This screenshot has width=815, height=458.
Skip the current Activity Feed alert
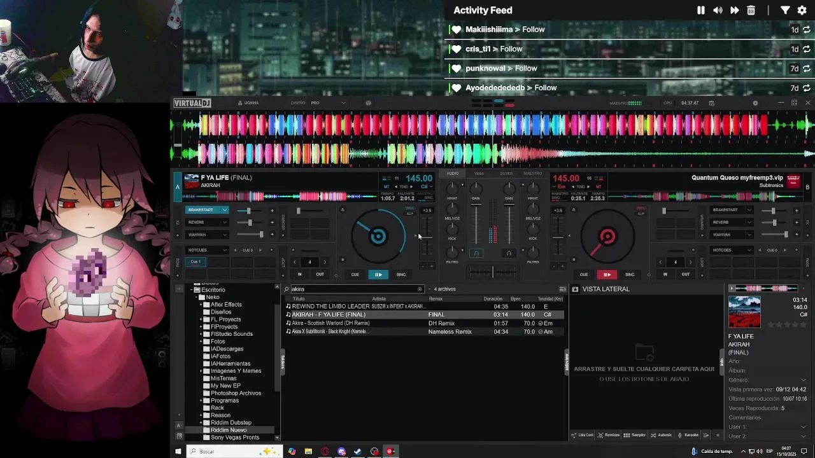click(x=734, y=10)
